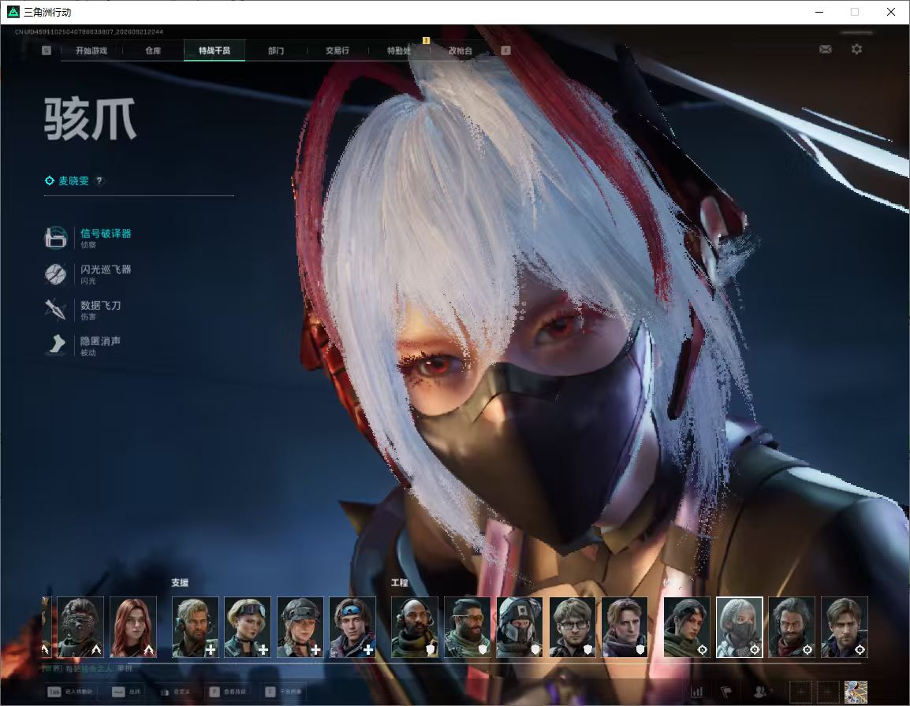The width and height of the screenshot is (910, 706).
Task: Click the second empty squad slot plus
Action: click(828, 692)
